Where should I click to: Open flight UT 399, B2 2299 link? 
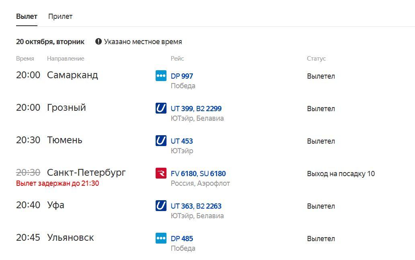196,108
